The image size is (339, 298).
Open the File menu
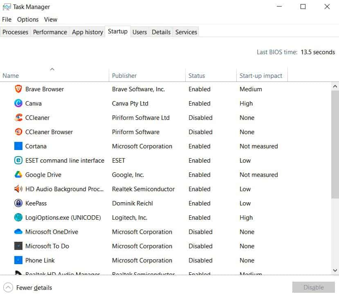(x=7, y=20)
